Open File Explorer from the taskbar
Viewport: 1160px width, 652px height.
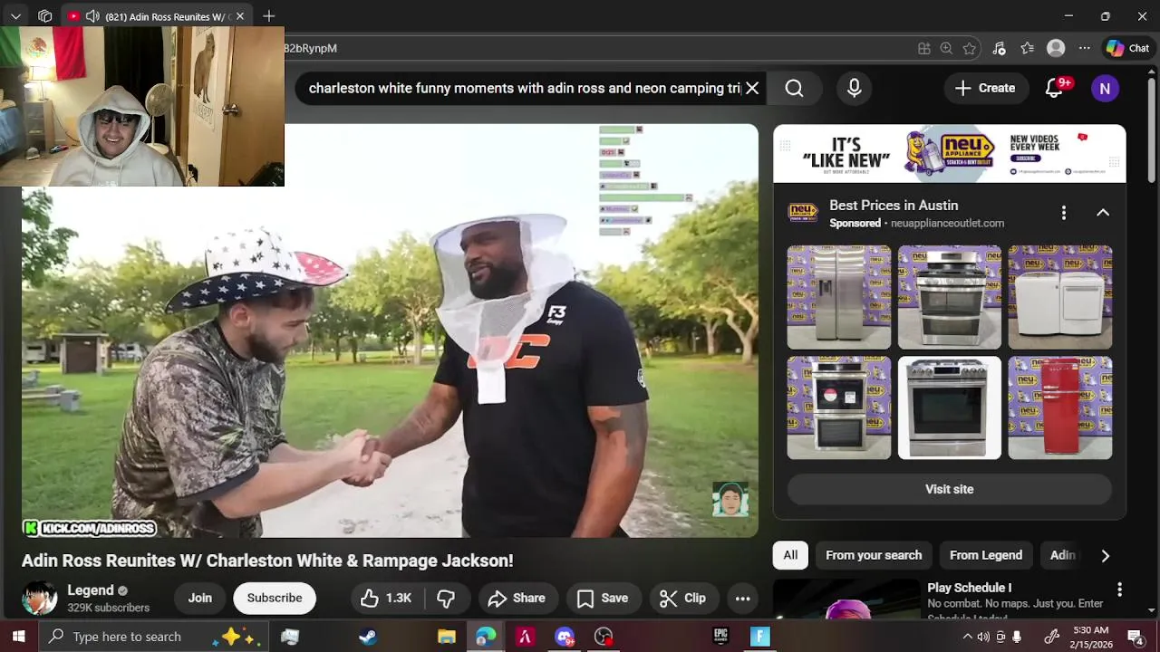(446, 637)
